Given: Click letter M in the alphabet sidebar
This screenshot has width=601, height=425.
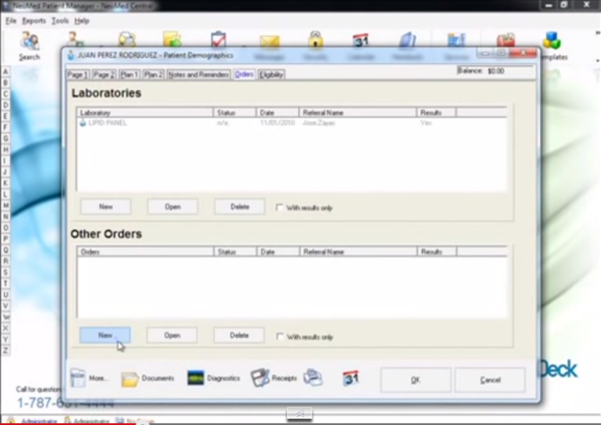Looking at the screenshot, I should point(6,205).
